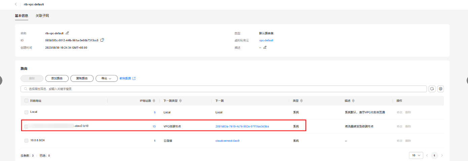Open the cloudconnect-6ac9 next hop link
This screenshot has height=161, width=468.
coord(227,141)
